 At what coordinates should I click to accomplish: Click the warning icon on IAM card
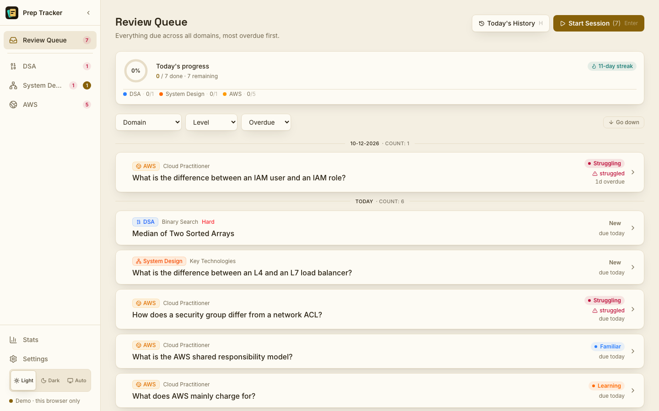point(595,174)
